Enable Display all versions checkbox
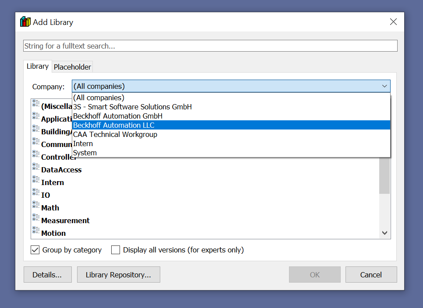Image resolution: width=423 pixels, height=308 pixels. [x=116, y=250]
